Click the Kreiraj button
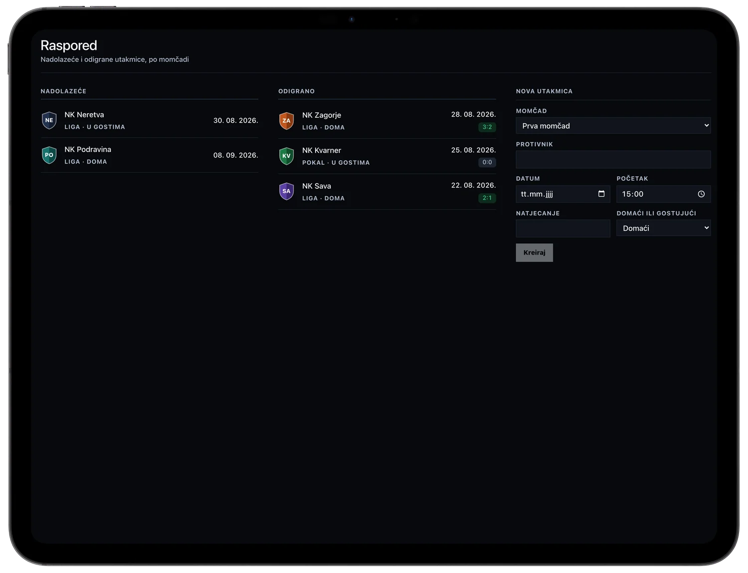 pyautogui.click(x=535, y=253)
